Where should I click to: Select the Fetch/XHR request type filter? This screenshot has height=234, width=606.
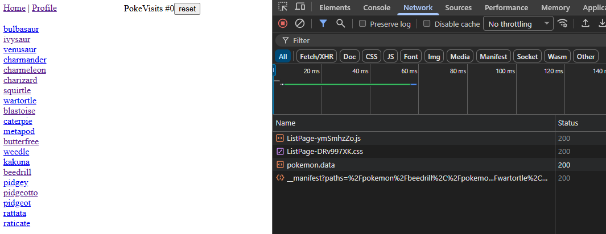(317, 56)
